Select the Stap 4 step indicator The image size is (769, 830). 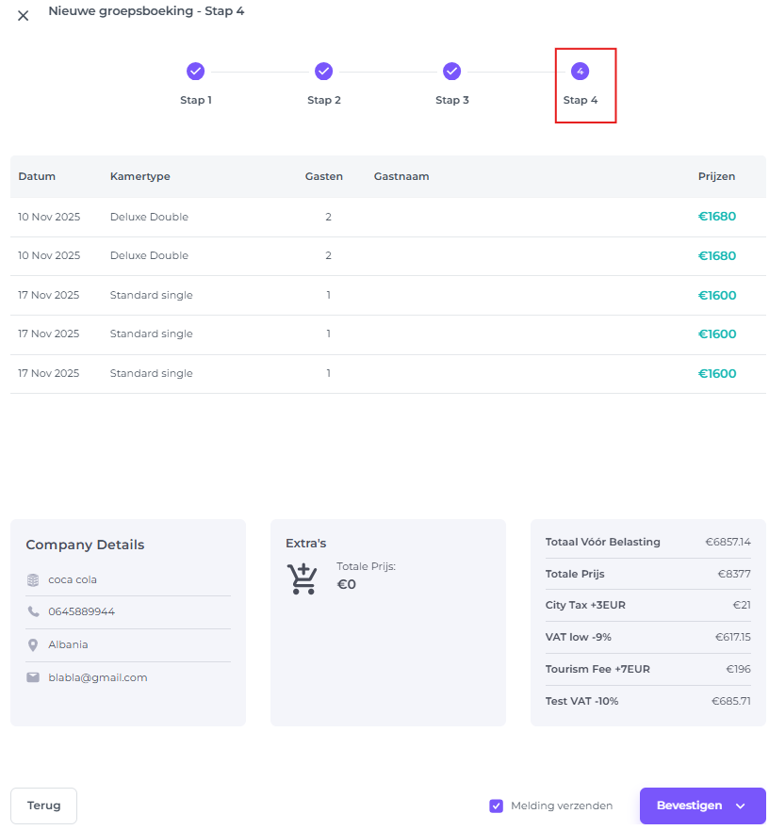(581, 72)
